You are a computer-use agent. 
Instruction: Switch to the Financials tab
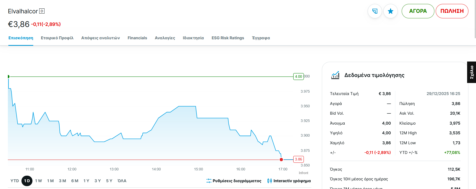137,38
